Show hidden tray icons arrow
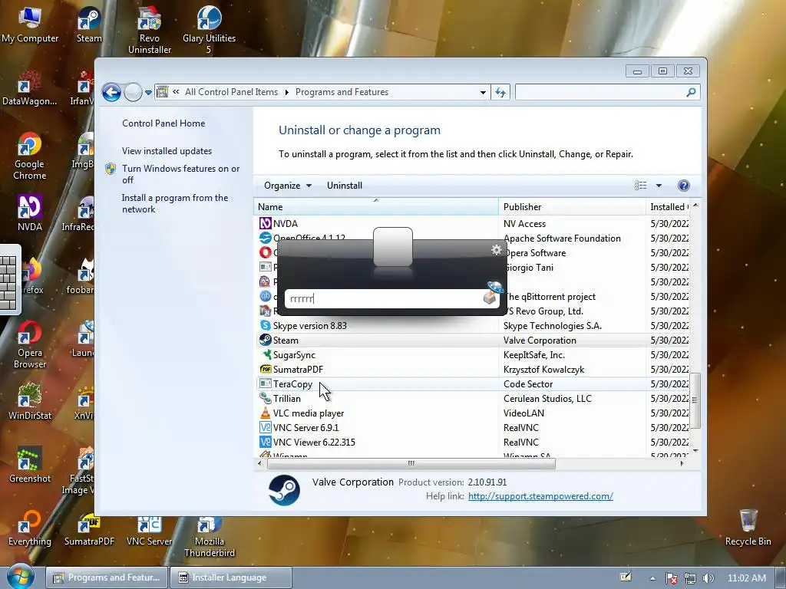 coord(652,578)
